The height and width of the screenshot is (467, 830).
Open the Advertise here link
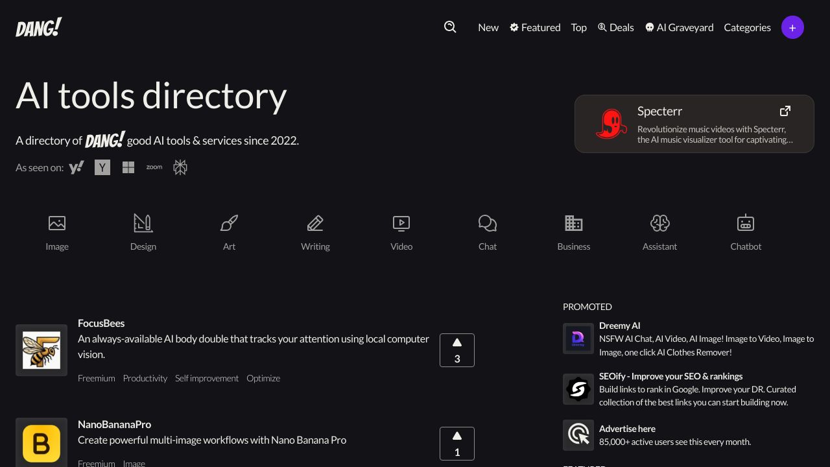627,429
